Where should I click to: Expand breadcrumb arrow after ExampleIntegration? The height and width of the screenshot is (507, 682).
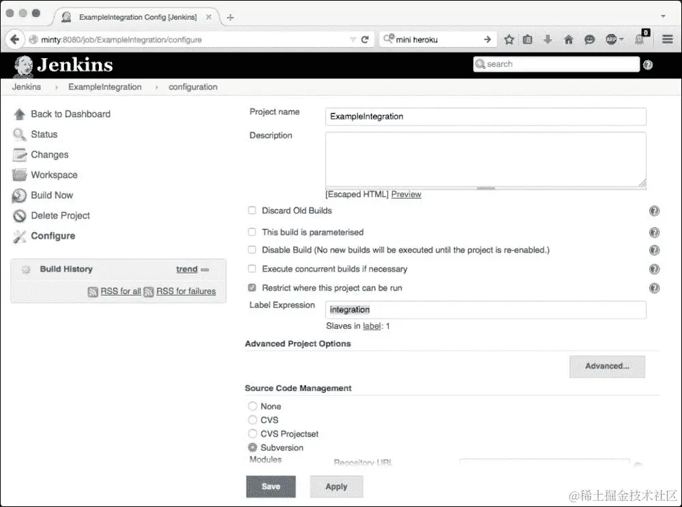coord(157,87)
